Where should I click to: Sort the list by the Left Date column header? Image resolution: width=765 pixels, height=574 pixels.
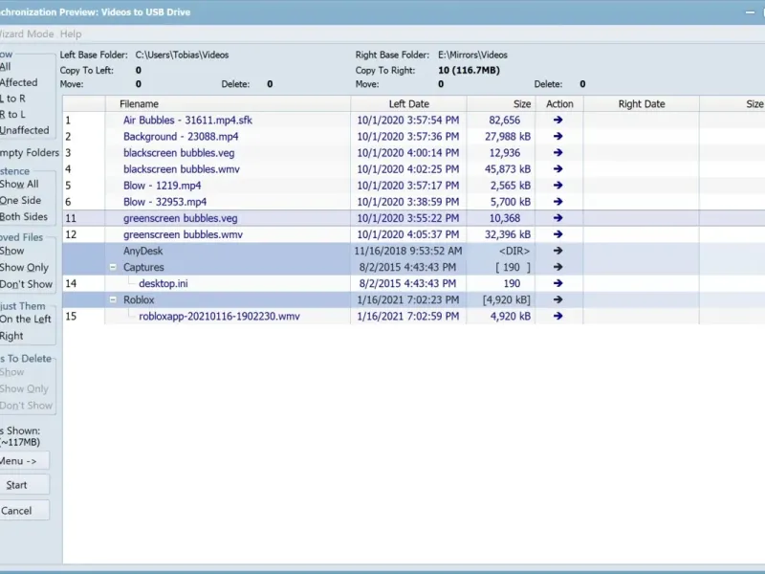(409, 104)
